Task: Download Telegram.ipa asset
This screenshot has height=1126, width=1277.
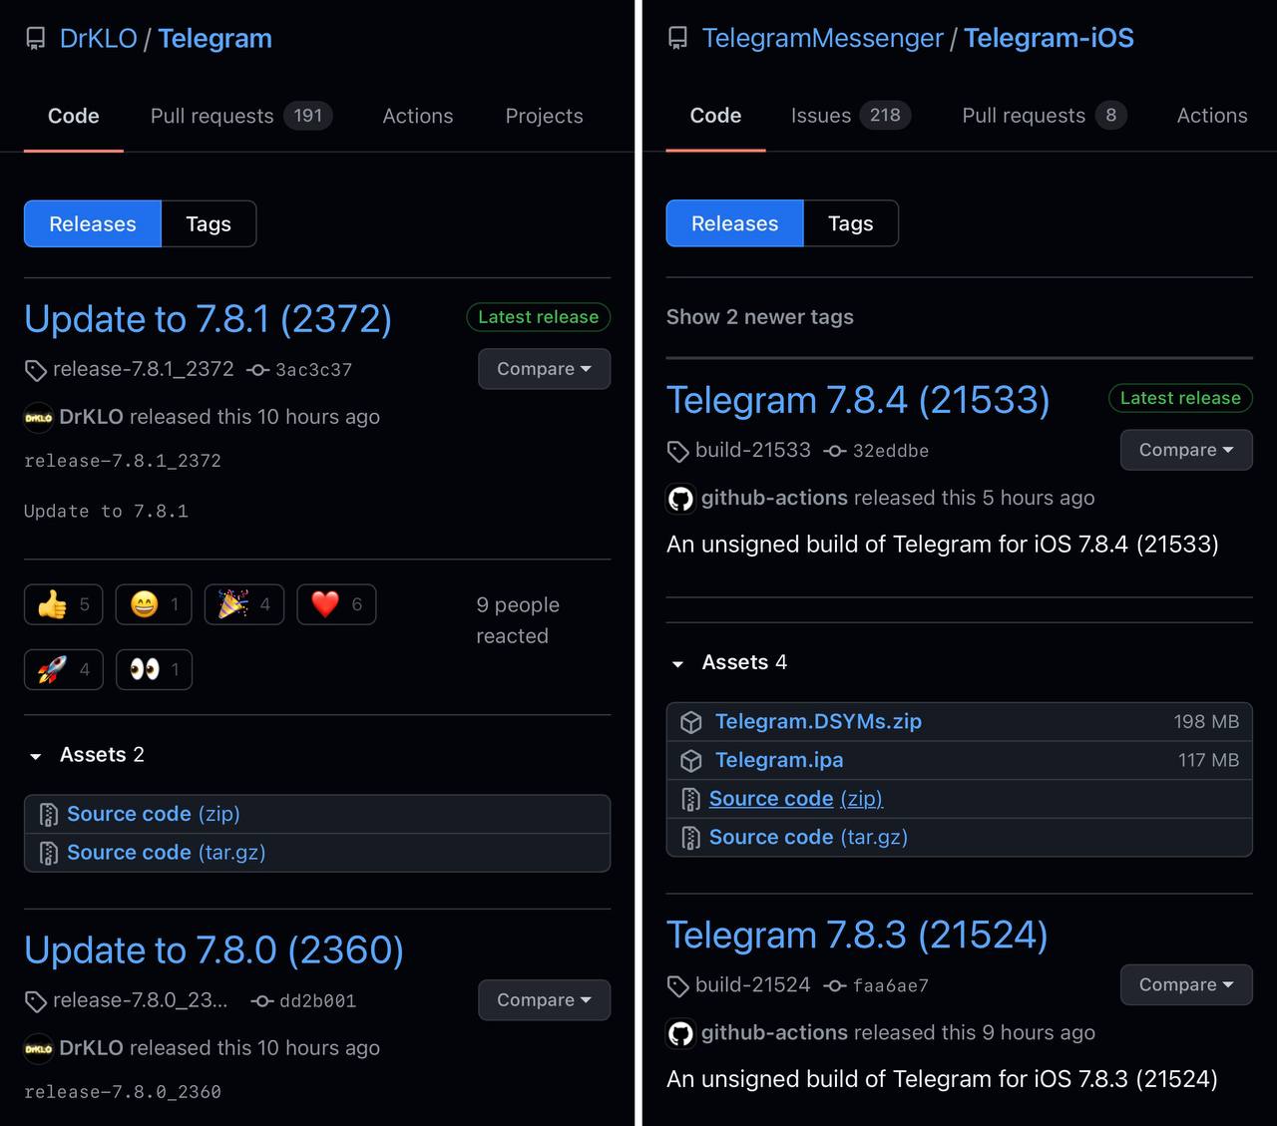Action: [x=779, y=761]
